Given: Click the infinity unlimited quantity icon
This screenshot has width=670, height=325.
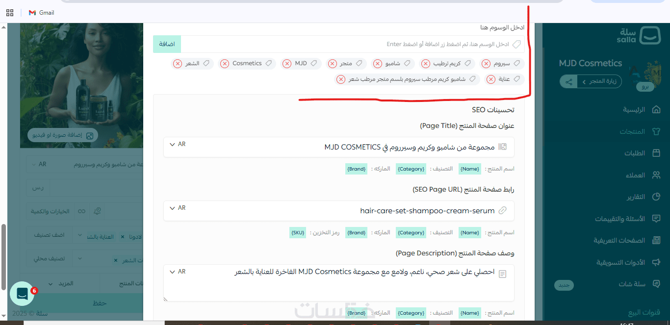Looking at the screenshot, I should click(82, 211).
